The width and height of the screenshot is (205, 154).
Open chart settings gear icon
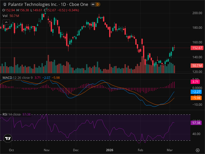pos(198,150)
